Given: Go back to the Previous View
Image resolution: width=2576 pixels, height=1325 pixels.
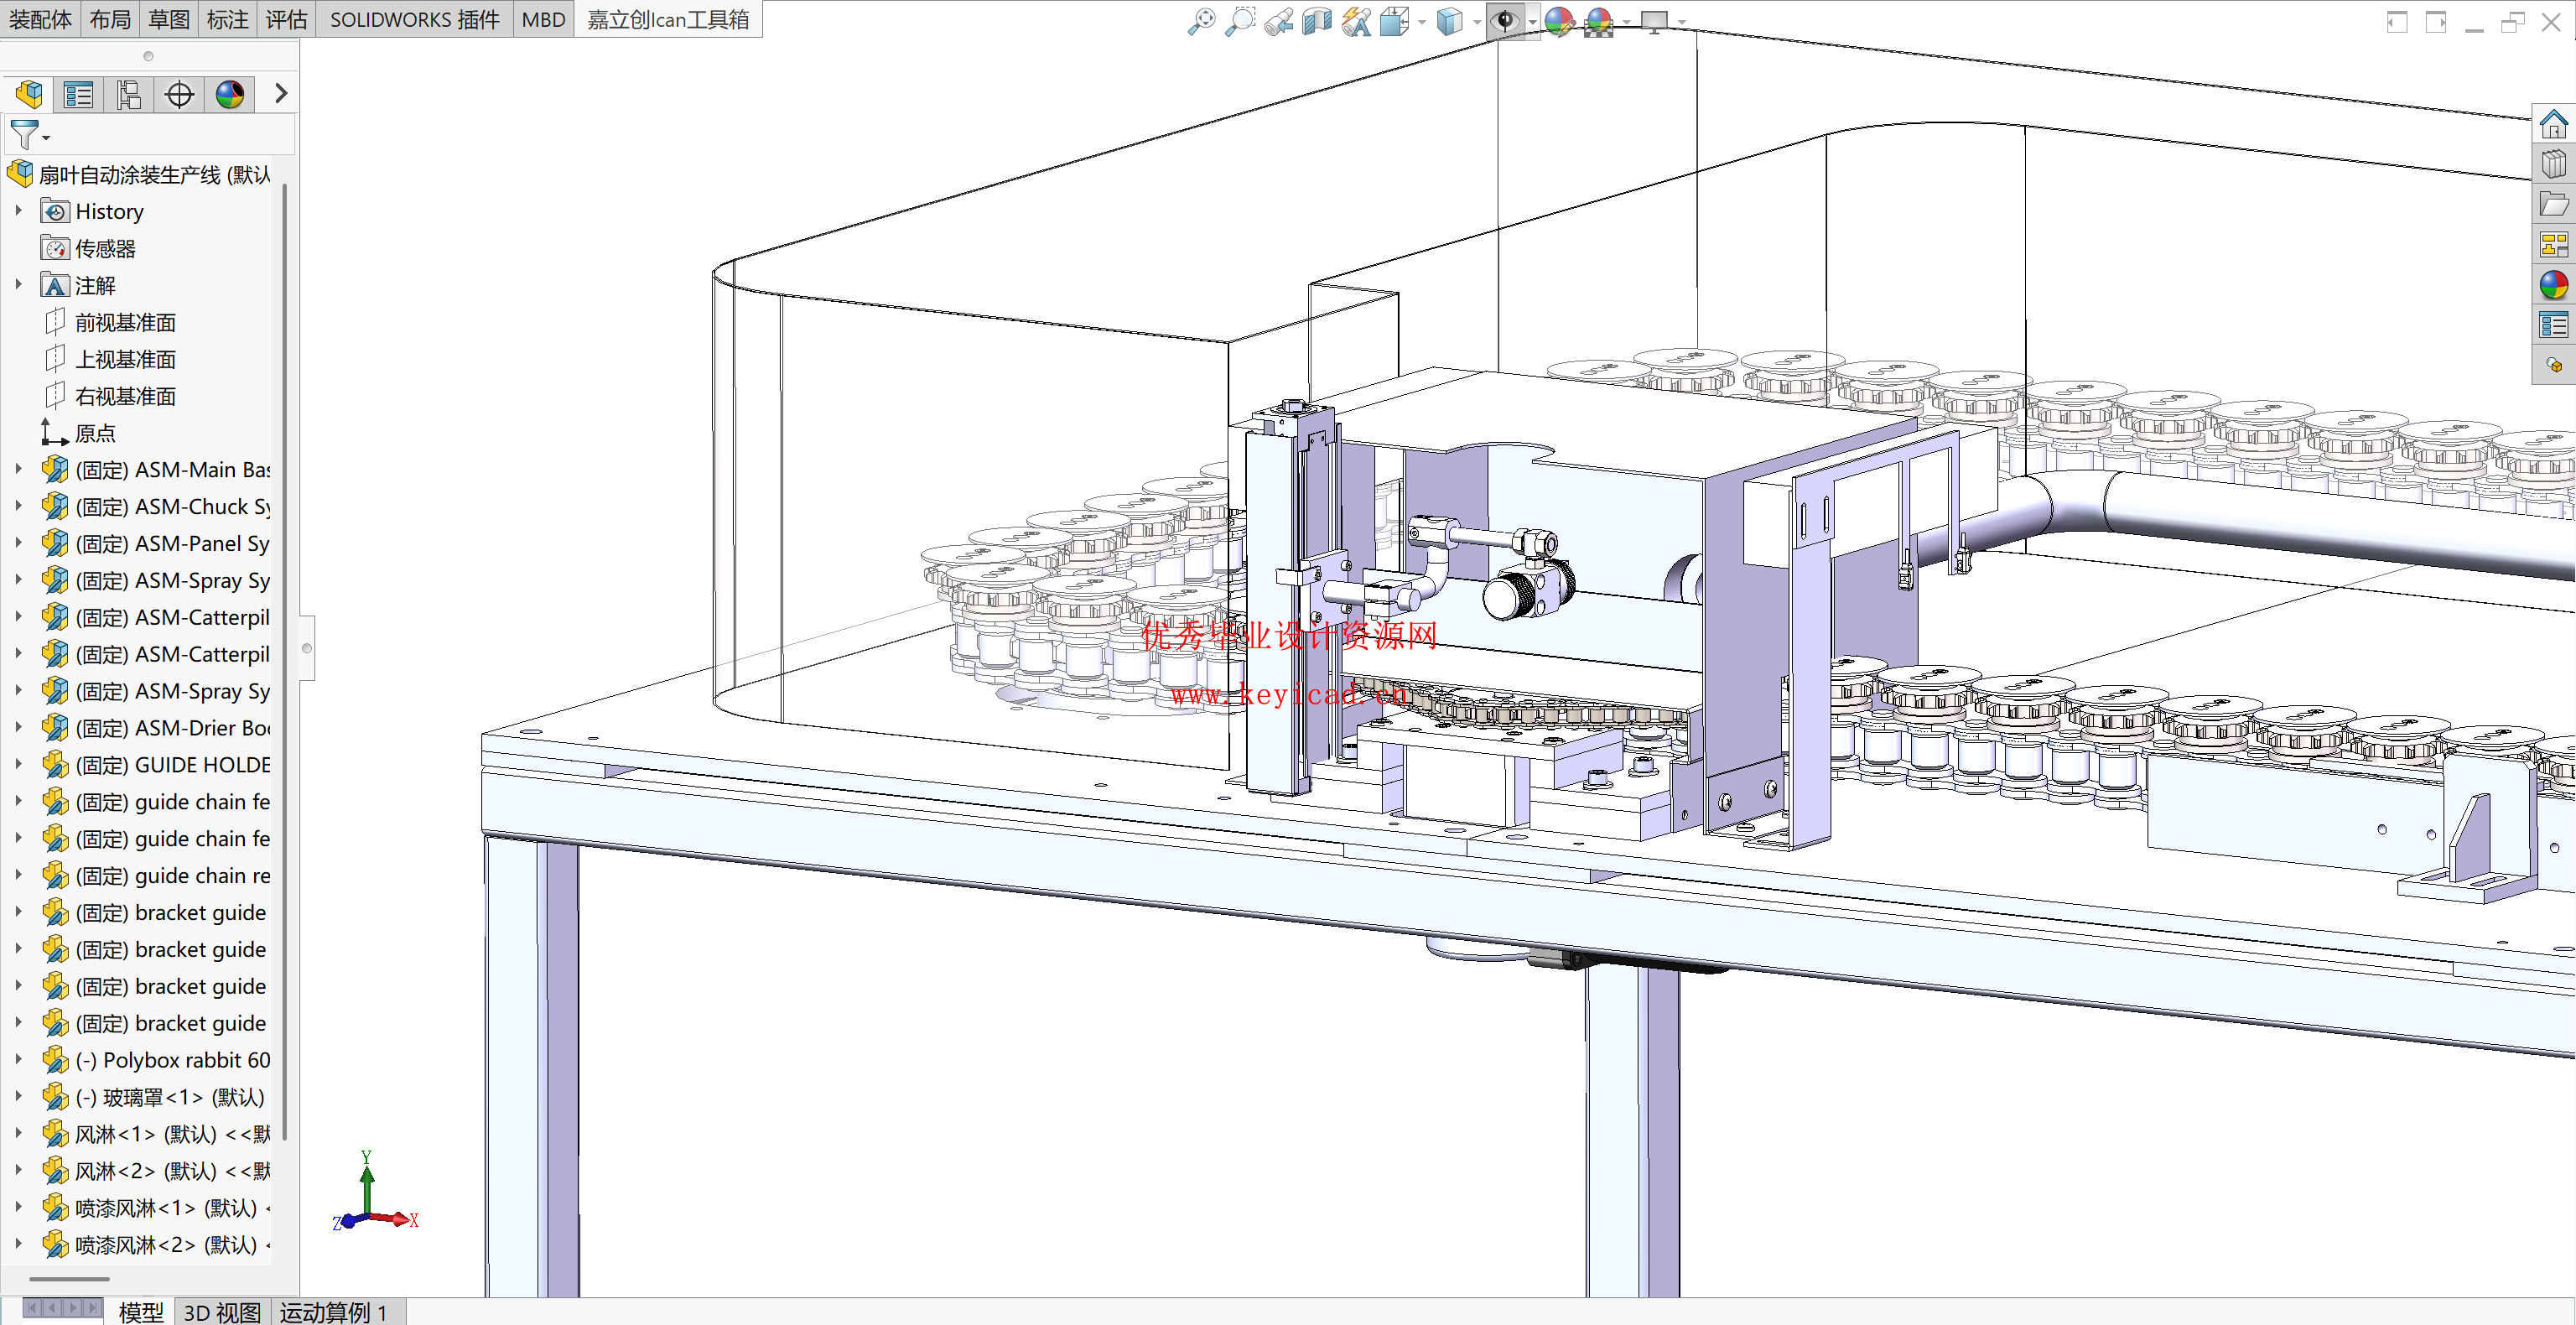Looking at the screenshot, I should [1278, 21].
